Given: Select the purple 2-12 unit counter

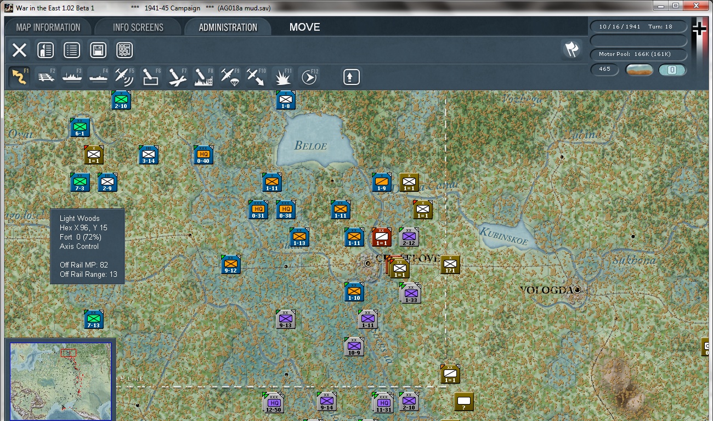Looking at the screenshot, I should click(409, 237).
